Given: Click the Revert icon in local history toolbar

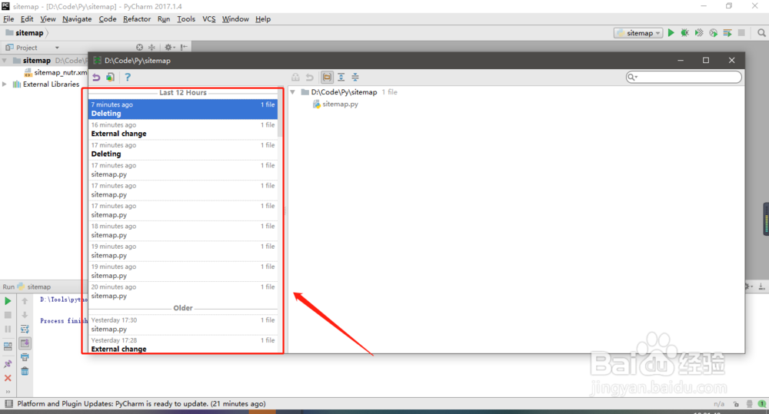Looking at the screenshot, I should [96, 78].
